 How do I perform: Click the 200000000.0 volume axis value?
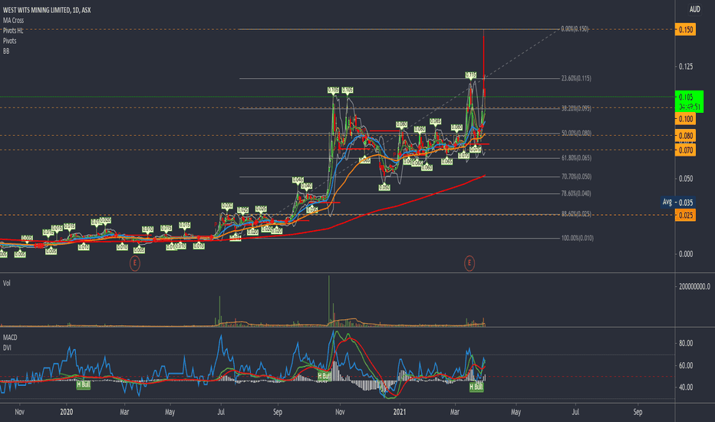coord(694,286)
